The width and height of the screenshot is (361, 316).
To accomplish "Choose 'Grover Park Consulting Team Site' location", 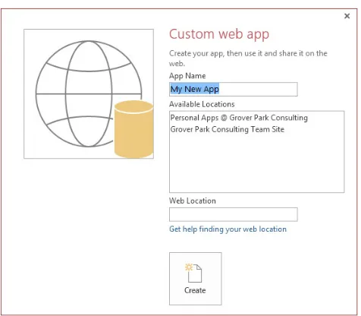I will pos(228,129).
